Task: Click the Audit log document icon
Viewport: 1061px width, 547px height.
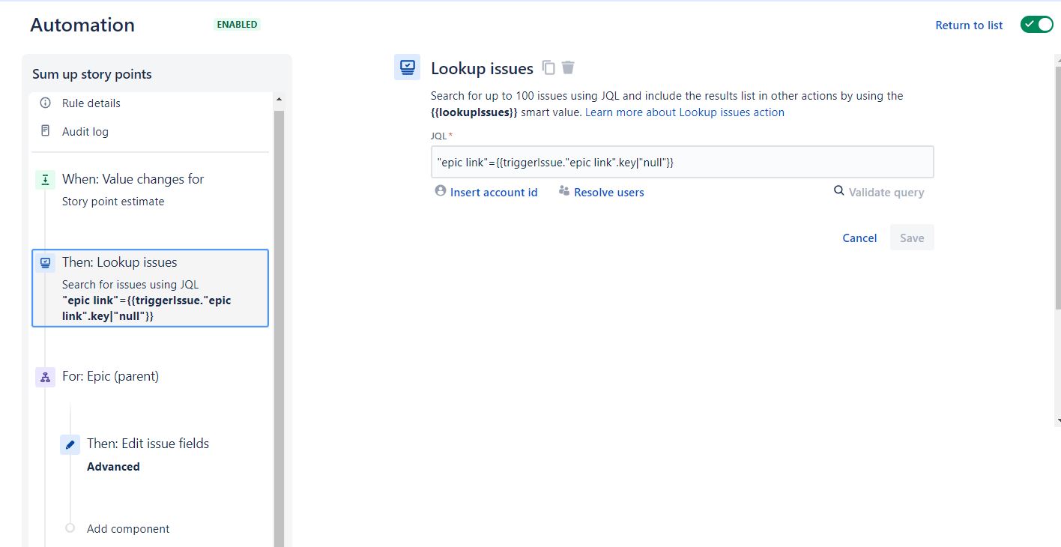Action: pyautogui.click(x=46, y=131)
